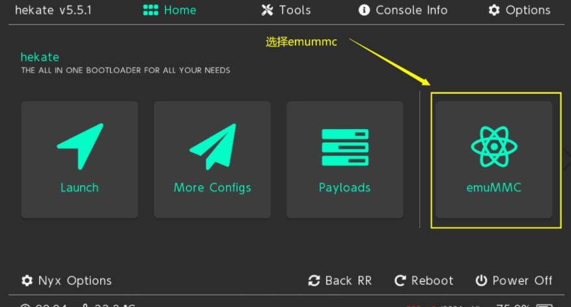Click the green hekate heading

click(40, 57)
